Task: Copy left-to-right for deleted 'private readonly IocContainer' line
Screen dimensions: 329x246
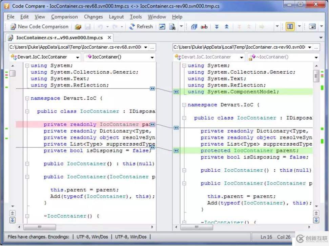Action: 152,125
